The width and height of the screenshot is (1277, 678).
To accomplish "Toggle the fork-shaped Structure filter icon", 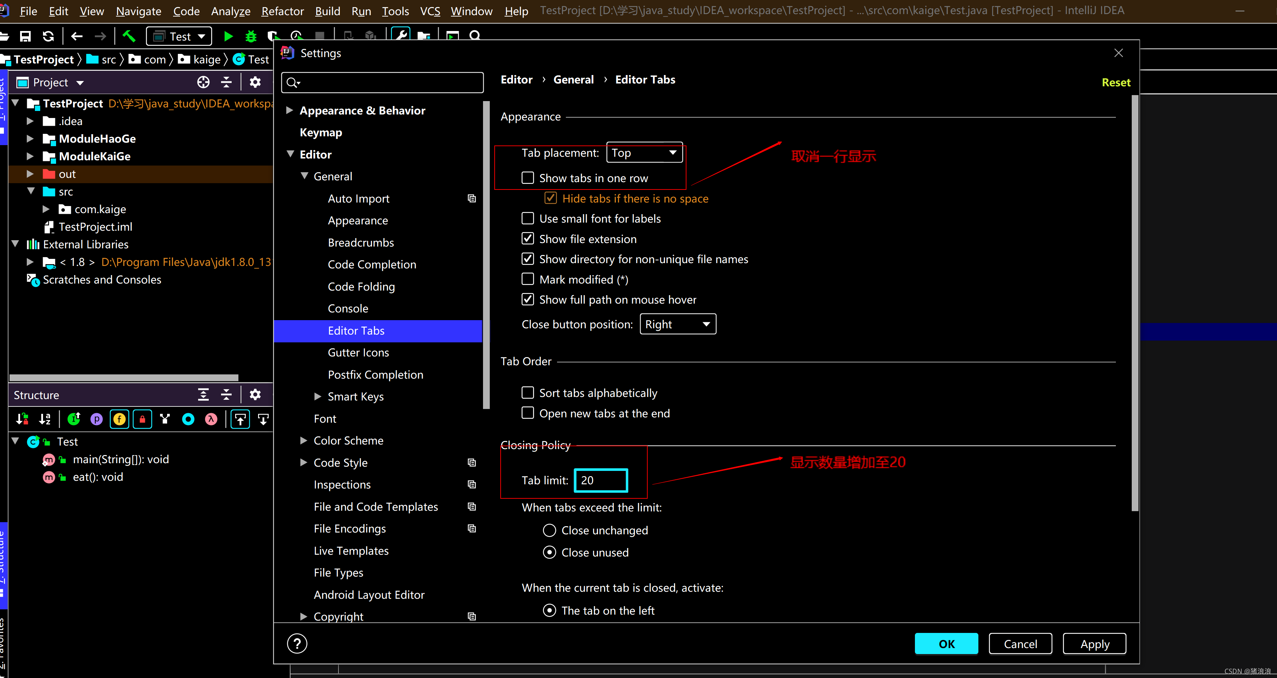I will pyautogui.click(x=165, y=419).
